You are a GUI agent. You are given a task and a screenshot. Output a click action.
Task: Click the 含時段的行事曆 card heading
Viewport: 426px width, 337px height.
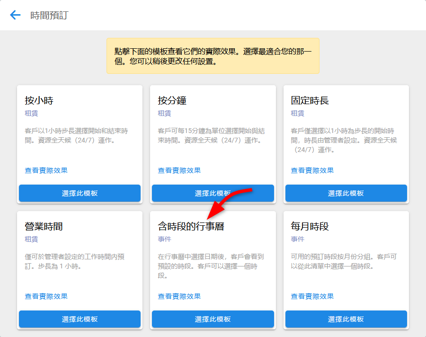[191, 226]
